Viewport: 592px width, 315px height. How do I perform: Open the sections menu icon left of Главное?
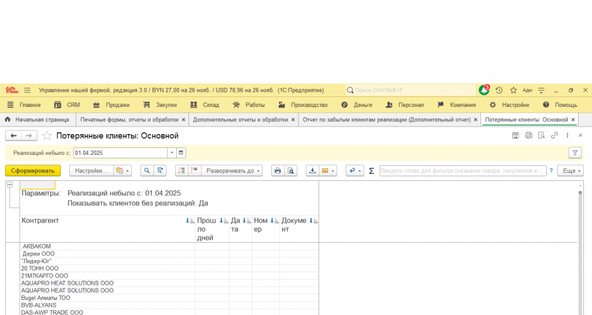pos(10,105)
